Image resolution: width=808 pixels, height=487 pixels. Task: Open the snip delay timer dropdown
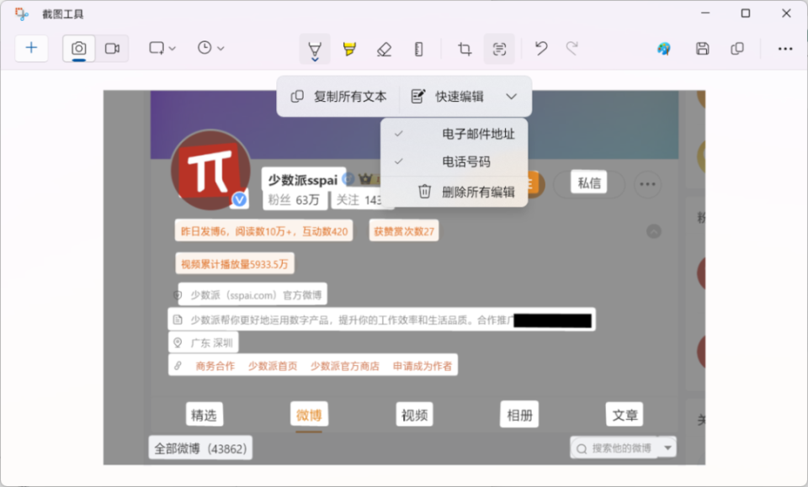(221, 48)
